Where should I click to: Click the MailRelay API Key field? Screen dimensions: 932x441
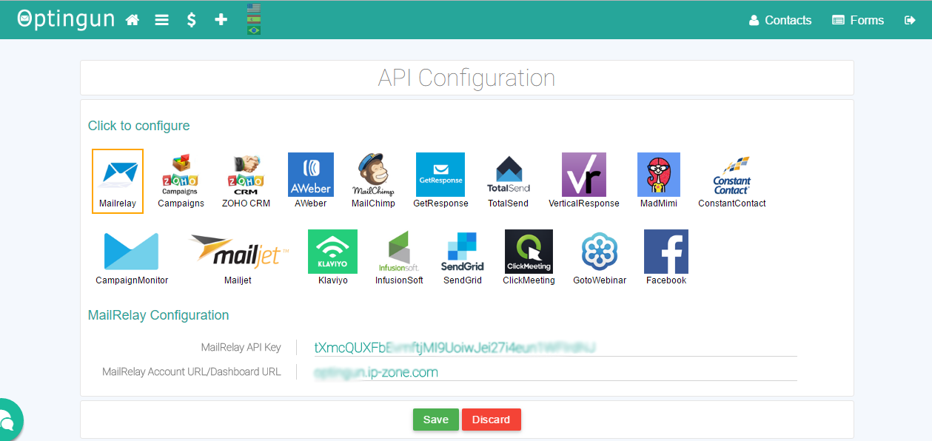[x=555, y=348]
